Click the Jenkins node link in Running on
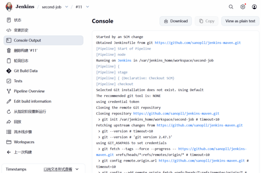The width and height of the screenshot is (261, 173). point(124,61)
